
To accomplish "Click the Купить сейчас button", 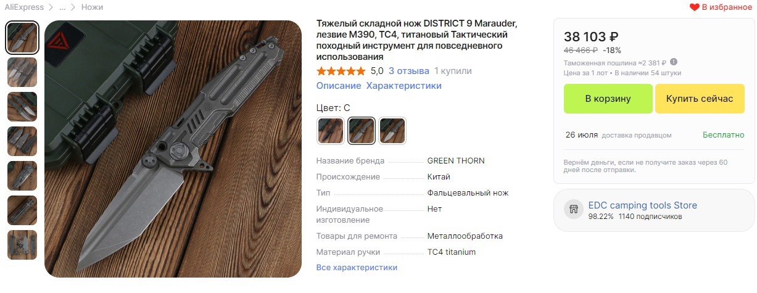I will [x=700, y=99].
